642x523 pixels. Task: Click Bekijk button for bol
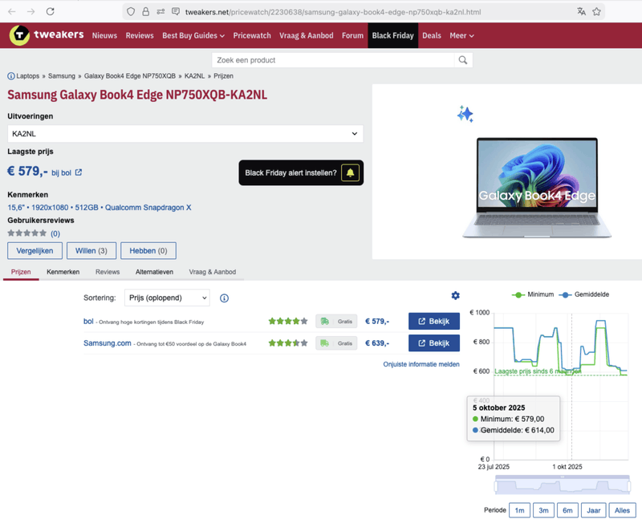tap(434, 321)
